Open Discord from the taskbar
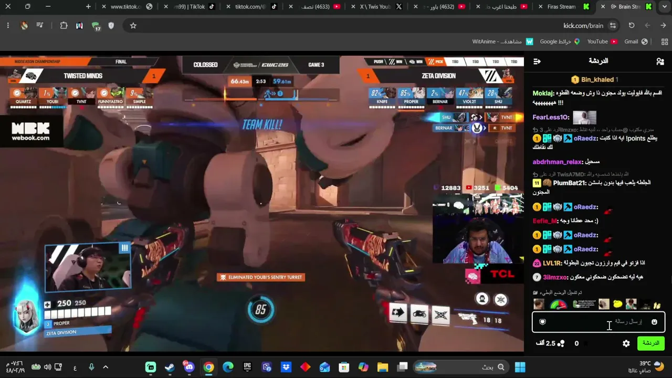This screenshot has height=378, width=672. click(x=189, y=367)
